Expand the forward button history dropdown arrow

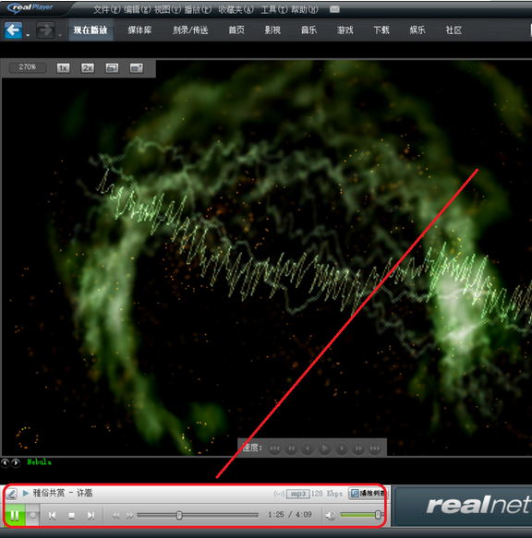click(60, 35)
